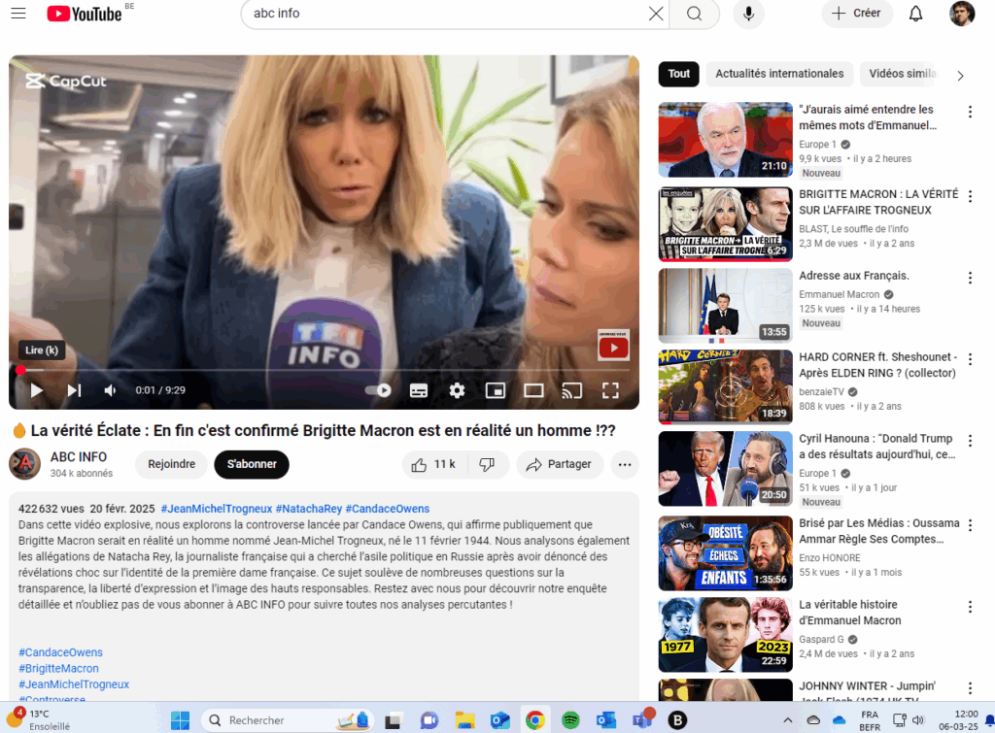The image size is (995, 733).
Task: Open the taskbar weather widget
Action: pos(39,719)
